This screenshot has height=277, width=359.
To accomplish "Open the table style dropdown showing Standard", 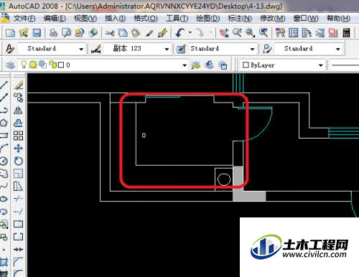I will (223, 49).
